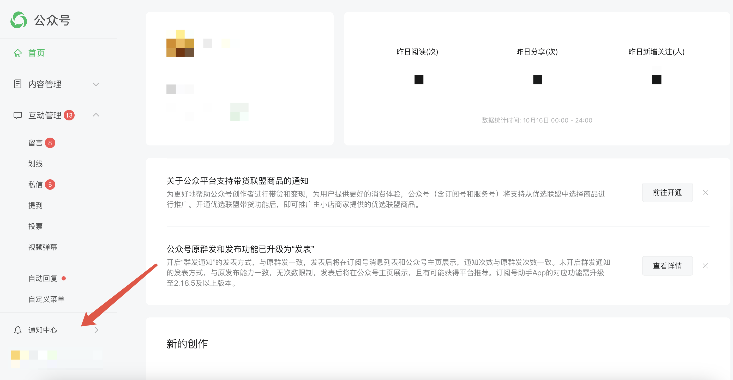Click the 投票 sidebar entry
This screenshot has height=380, width=733.
point(35,226)
